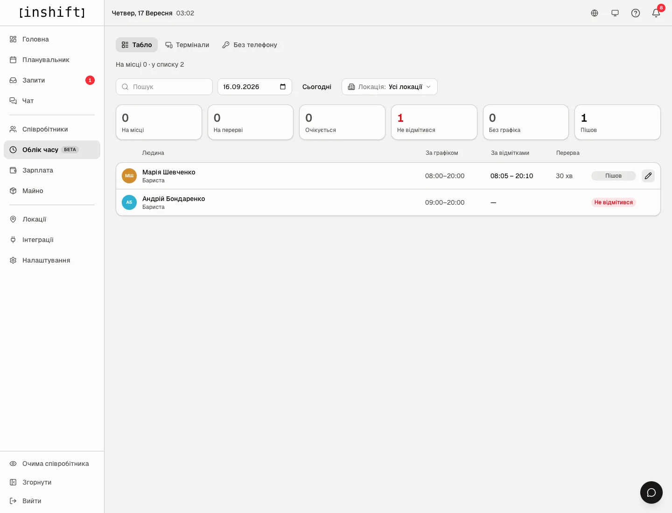The width and height of the screenshot is (672, 513).
Task: Switch to Табло tab
Action: 137,45
